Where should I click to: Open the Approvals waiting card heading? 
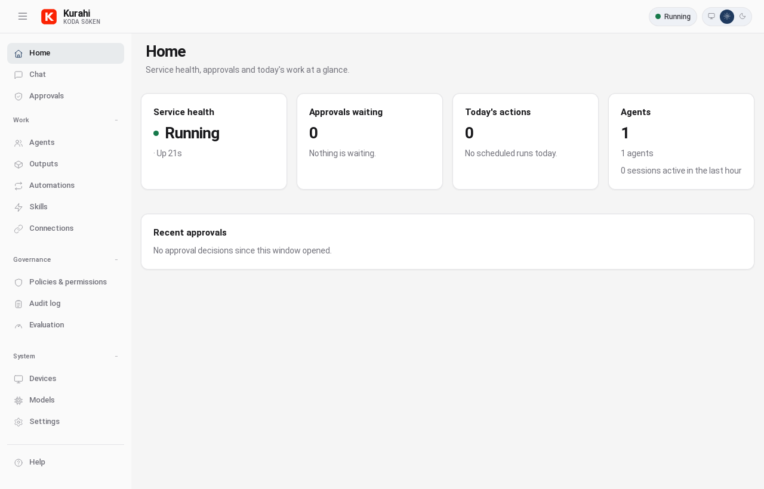pos(346,112)
